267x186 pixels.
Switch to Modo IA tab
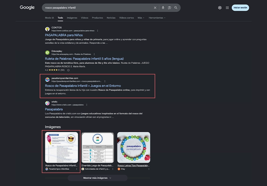coord(49,18)
